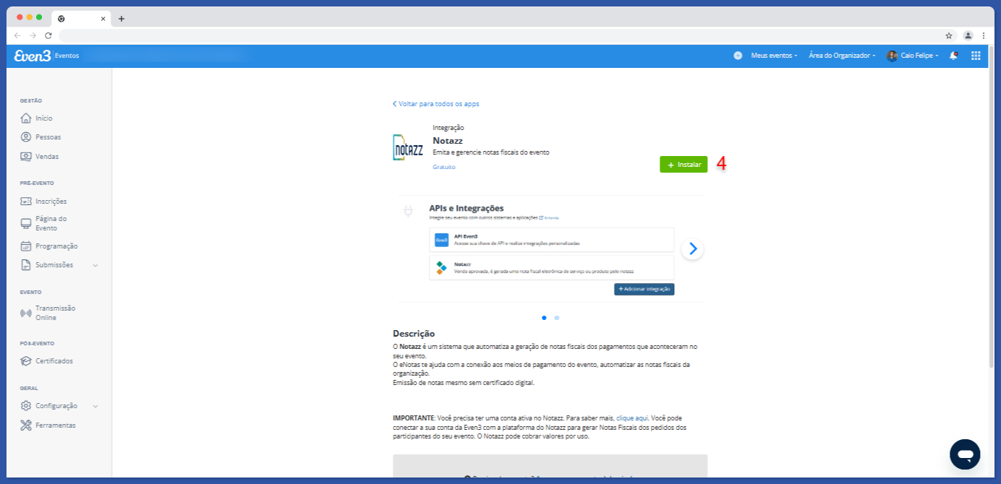Image resolution: width=1001 pixels, height=484 pixels.
Task: Click the browser address bar
Action: point(499,35)
